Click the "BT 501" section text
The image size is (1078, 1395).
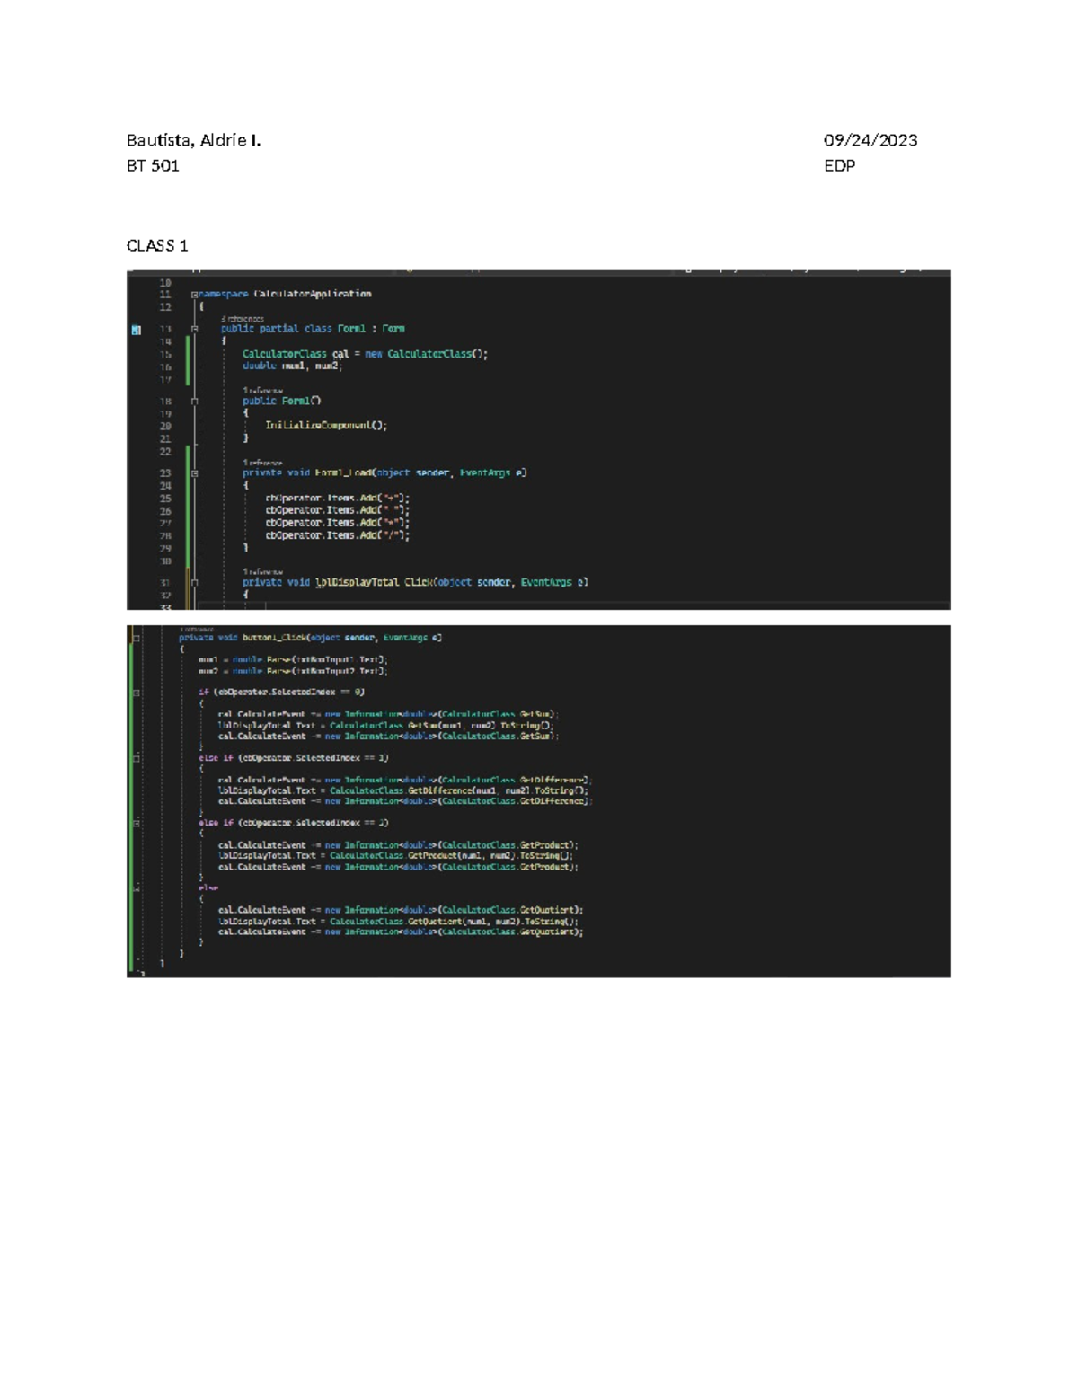click(153, 165)
